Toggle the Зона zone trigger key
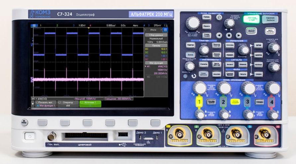 point(190,55)
